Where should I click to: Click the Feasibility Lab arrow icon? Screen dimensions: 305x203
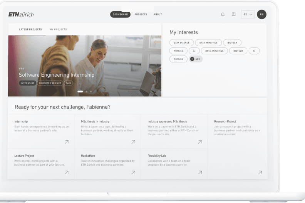[200, 173]
